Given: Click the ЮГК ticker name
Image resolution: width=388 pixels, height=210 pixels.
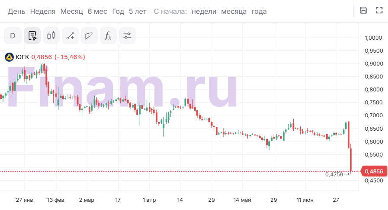Looking at the screenshot, I should (22, 57).
